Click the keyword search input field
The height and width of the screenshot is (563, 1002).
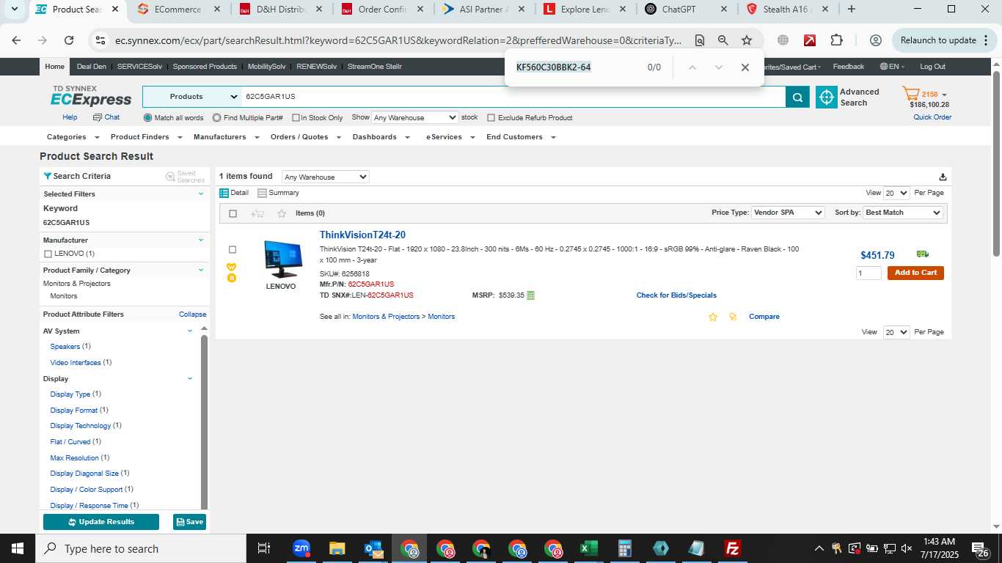pos(513,97)
